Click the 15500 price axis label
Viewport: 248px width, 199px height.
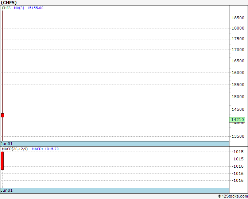click(238, 85)
